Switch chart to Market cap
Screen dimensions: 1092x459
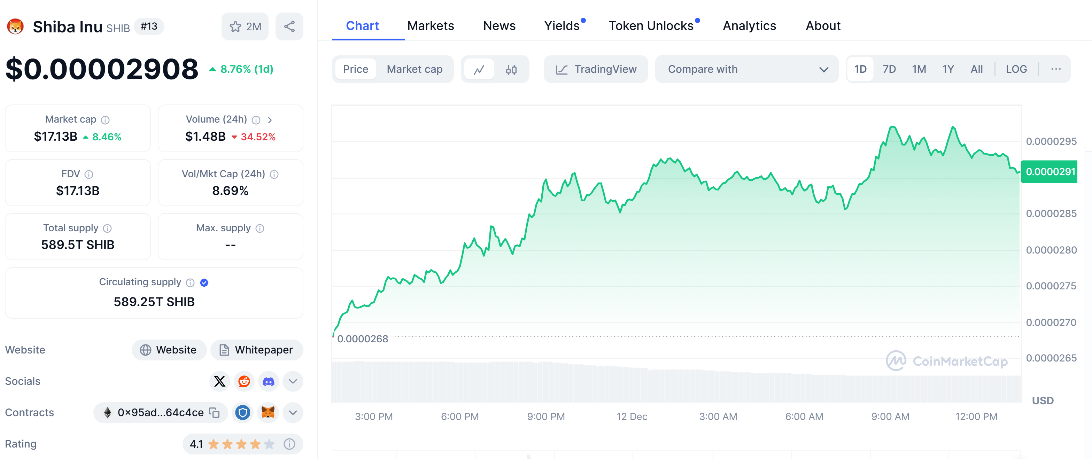coord(414,70)
